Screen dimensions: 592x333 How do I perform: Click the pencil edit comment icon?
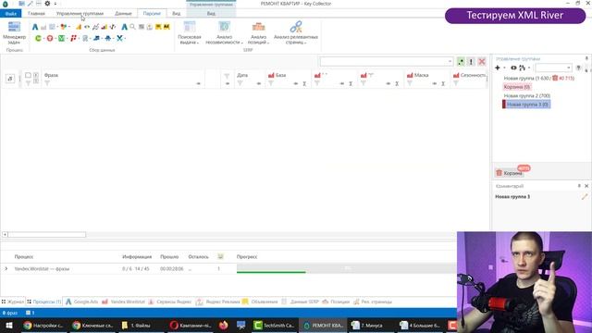(585, 197)
